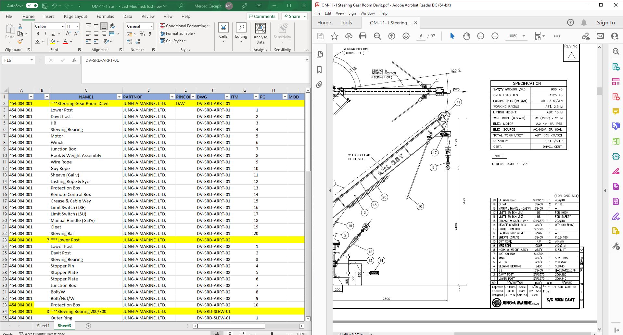Click the Acrobat zoom in plus button
The width and height of the screenshot is (623, 335).
point(495,36)
